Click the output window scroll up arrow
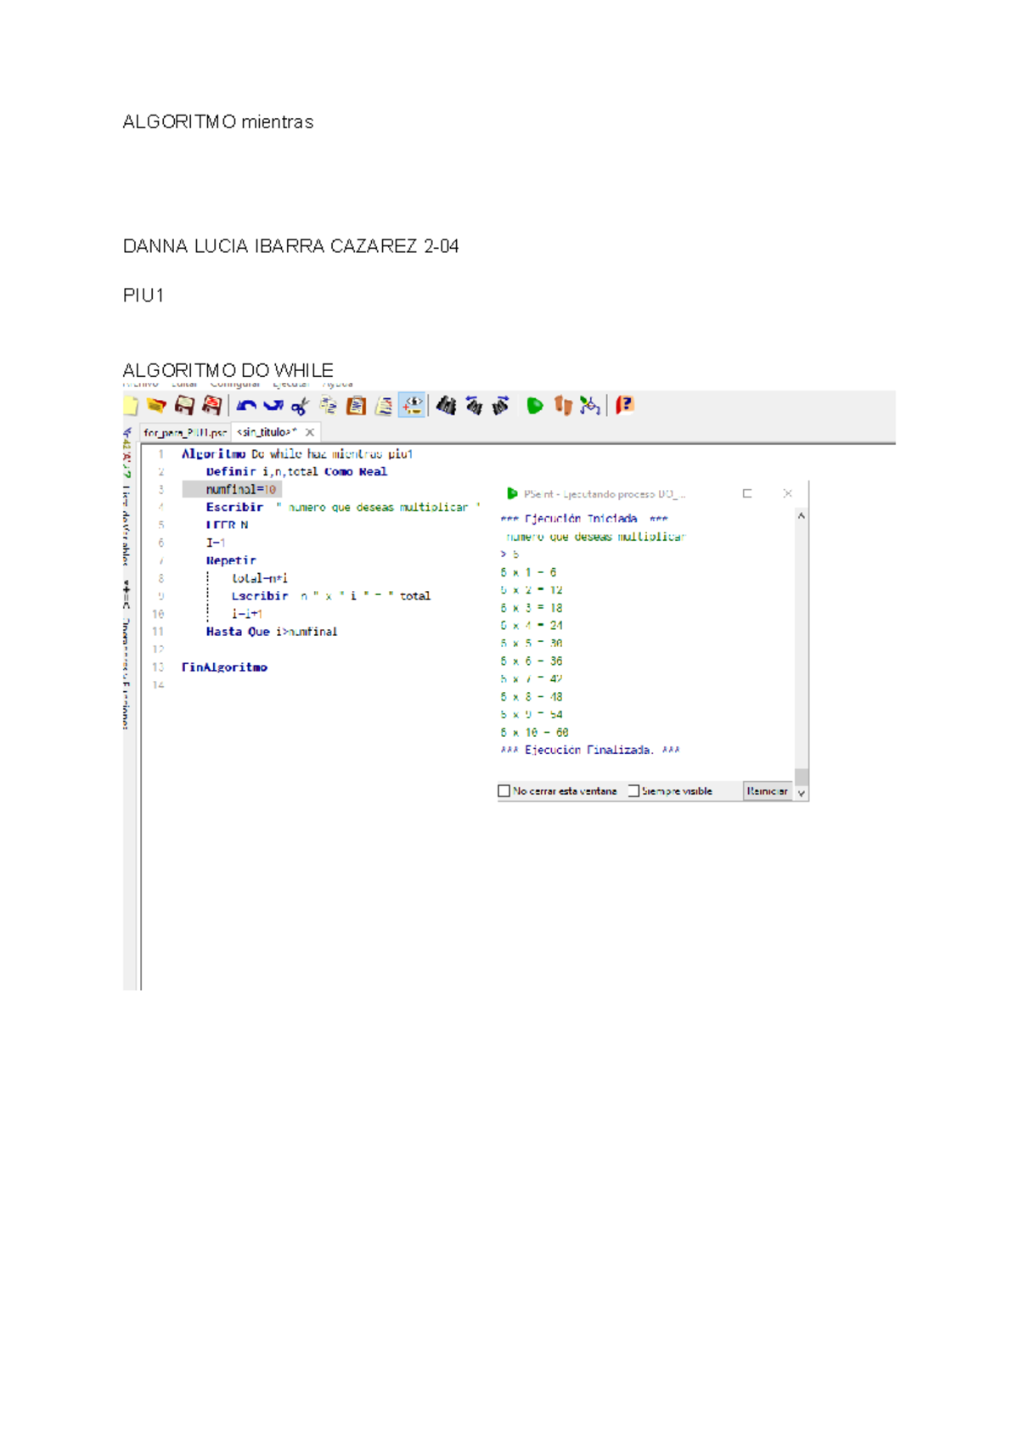The height and width of the screenshot is (1440, 1019). pos(801,516)
